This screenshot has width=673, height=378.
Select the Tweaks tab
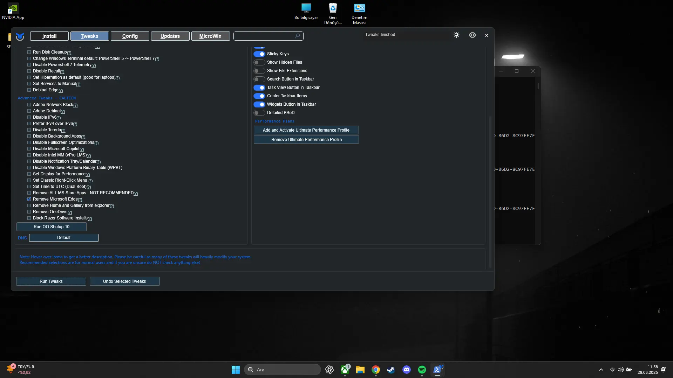tap(90, 36)
